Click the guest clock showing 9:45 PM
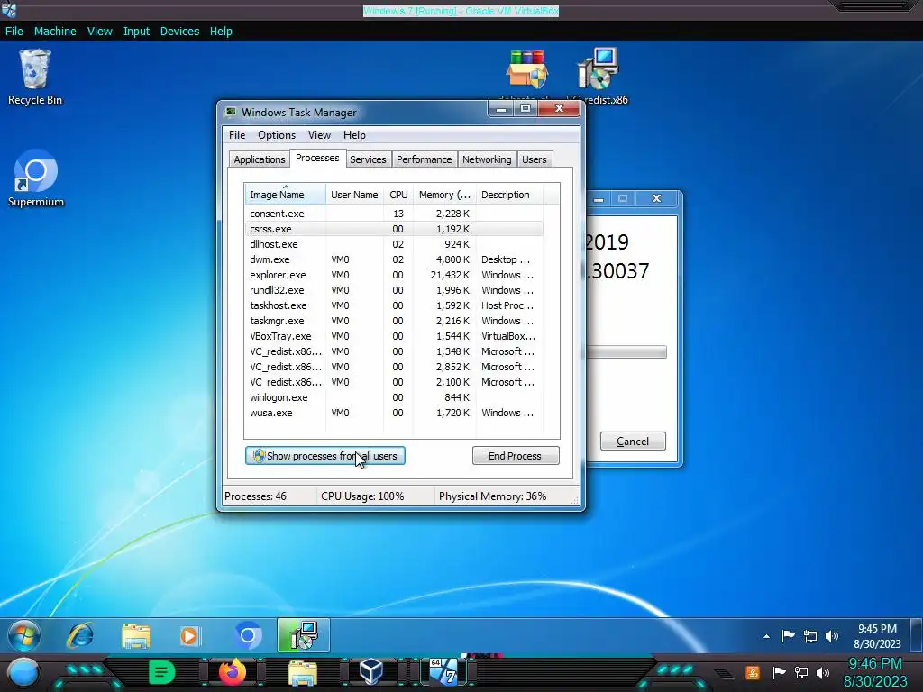The width and height of the screenshot is (923, 692). coord(877,636)
